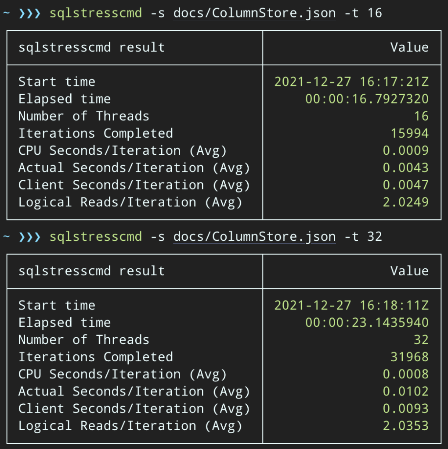Select the first sqlstresscmd command text
Image resolution: width=448 pixels, height=449 pixels.
[95, 13]
